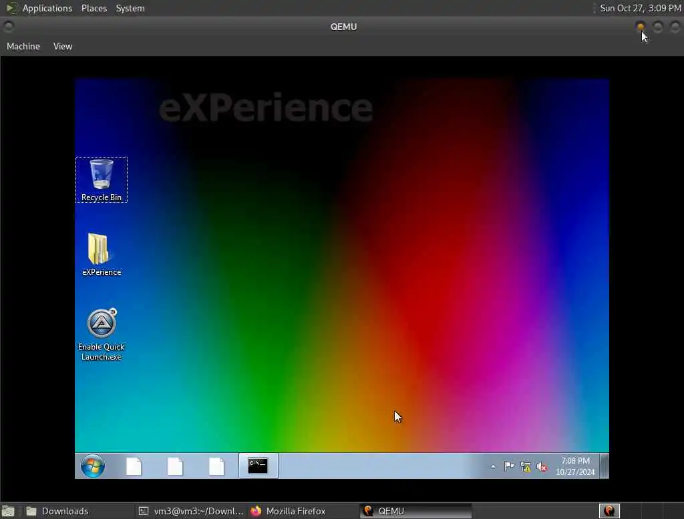Open the Applications menu
This screenshot has height=519, width=684.
coord(47,8)
